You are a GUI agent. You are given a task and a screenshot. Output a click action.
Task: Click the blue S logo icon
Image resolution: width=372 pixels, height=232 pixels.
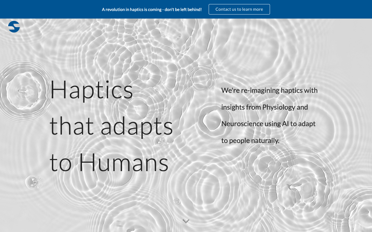(14, 27)
